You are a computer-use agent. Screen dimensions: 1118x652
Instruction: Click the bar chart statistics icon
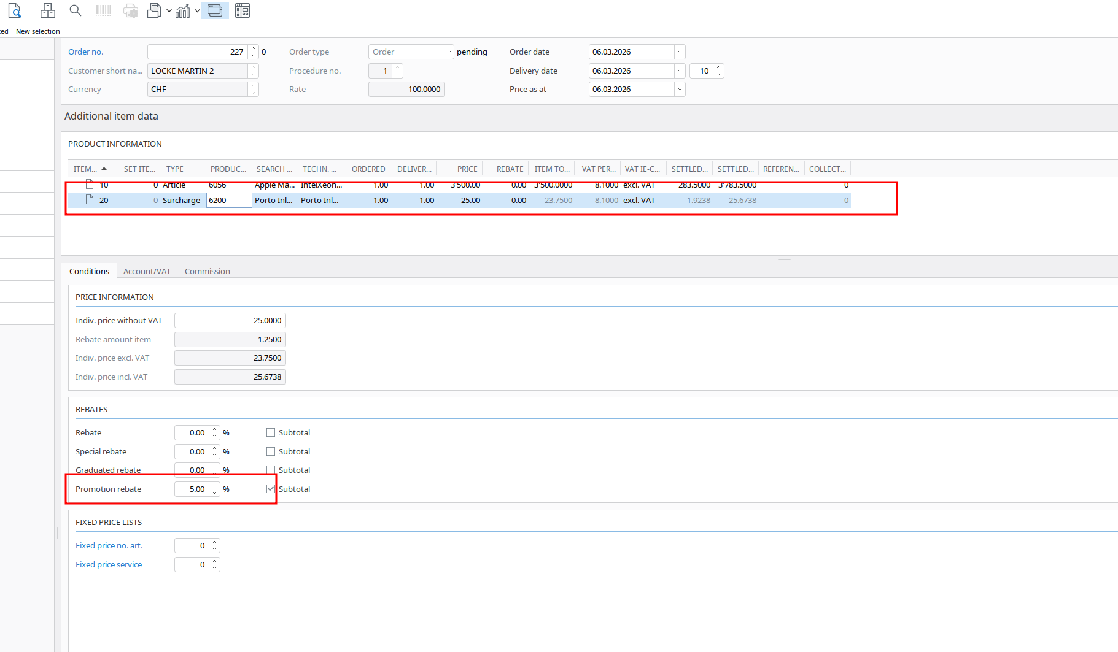(x=183, y=10)
